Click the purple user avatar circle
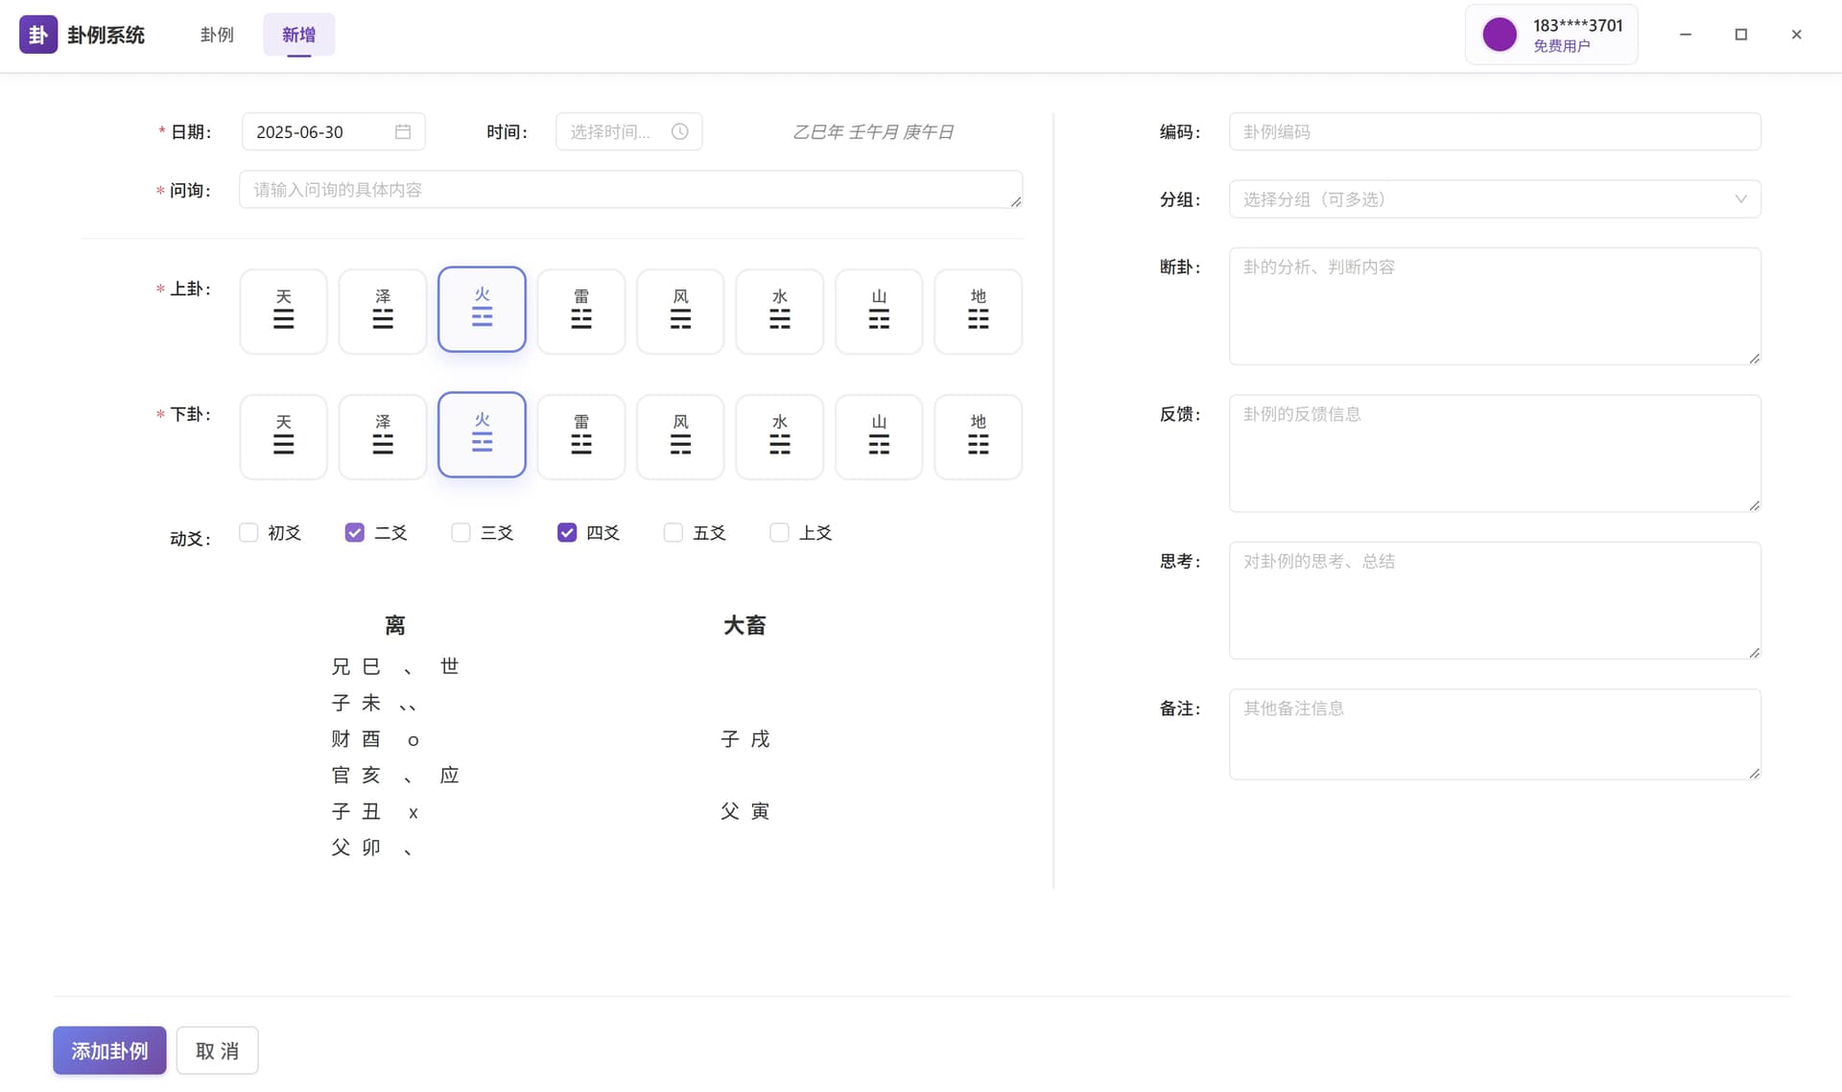The image size is (1842, 1092). [1500, 34]
